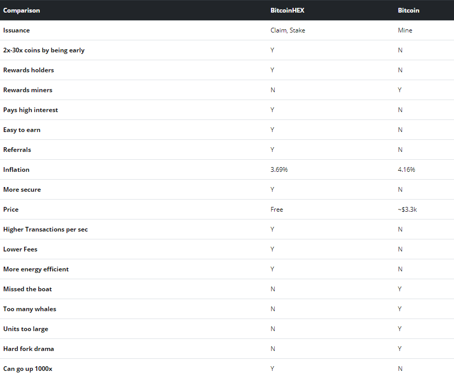Click BitcoinHEX 'Y' in More secure row

[272, 190]
